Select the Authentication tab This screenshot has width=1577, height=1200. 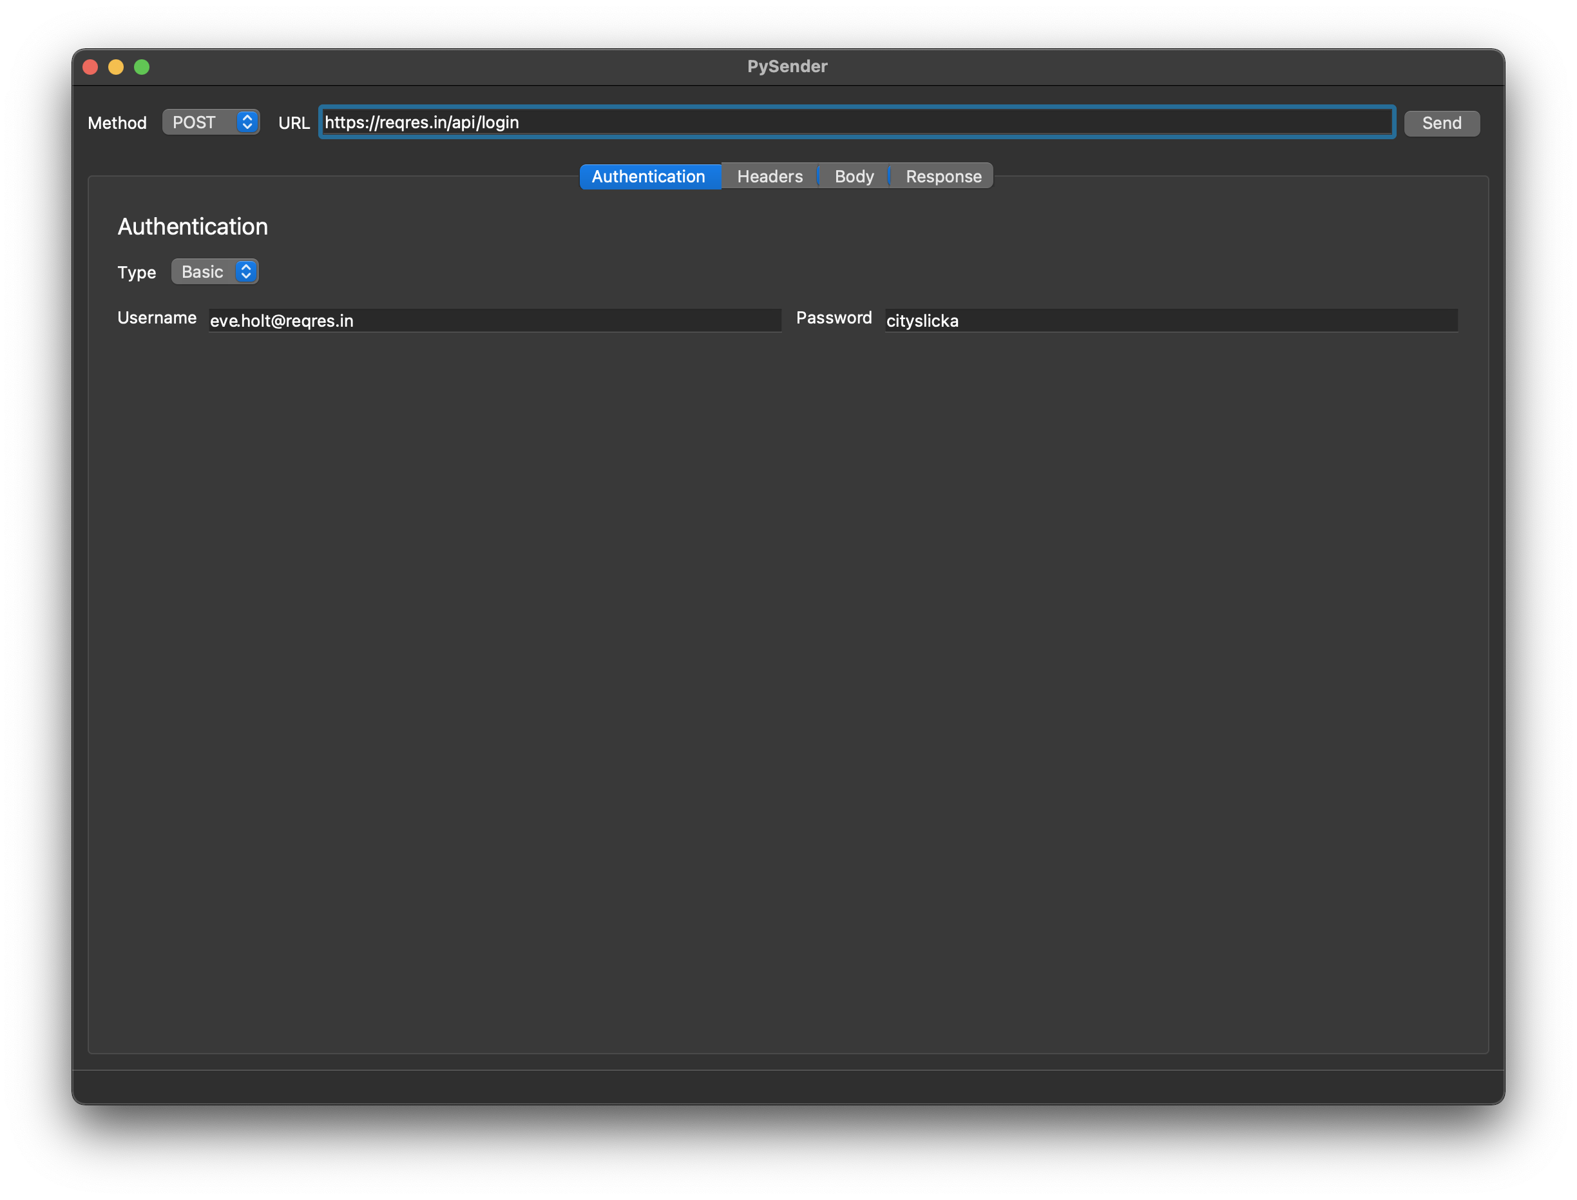tap(649, 177)
